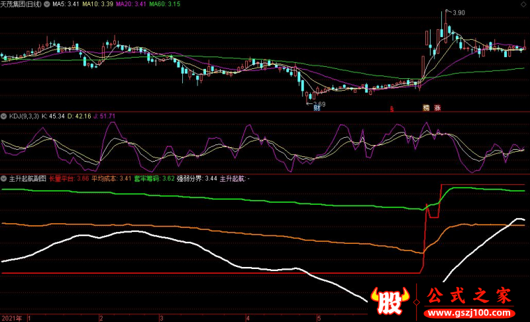
Task: Click the 财 financial marker icon
Action: tap(317, 108)
